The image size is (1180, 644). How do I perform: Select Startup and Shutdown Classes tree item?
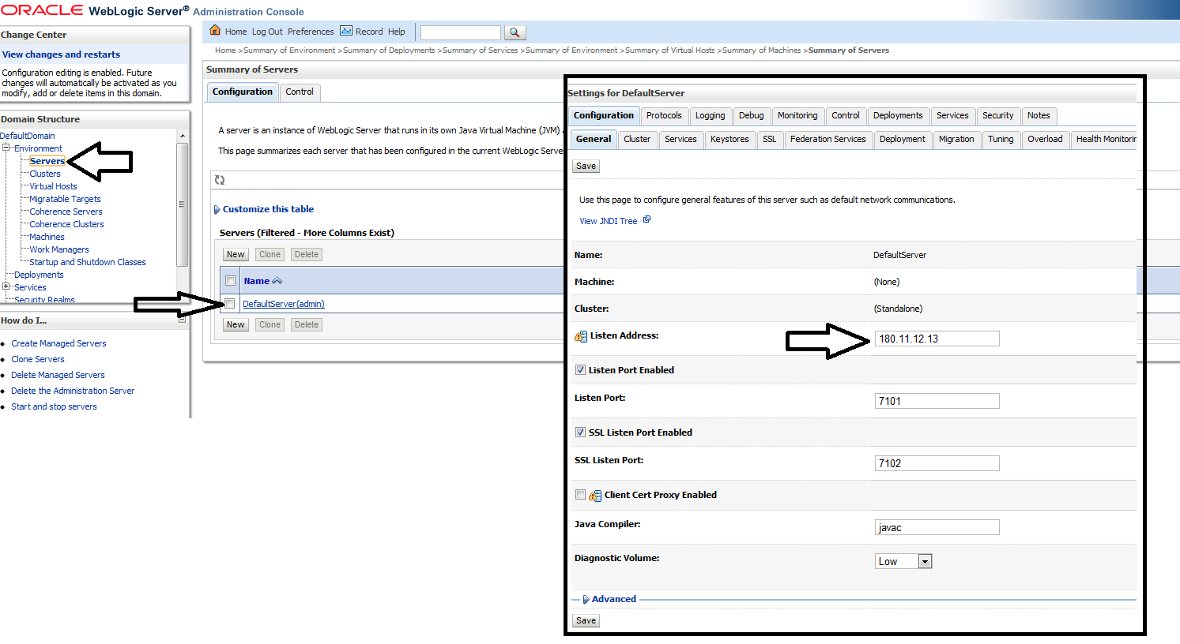pos(88,262)
